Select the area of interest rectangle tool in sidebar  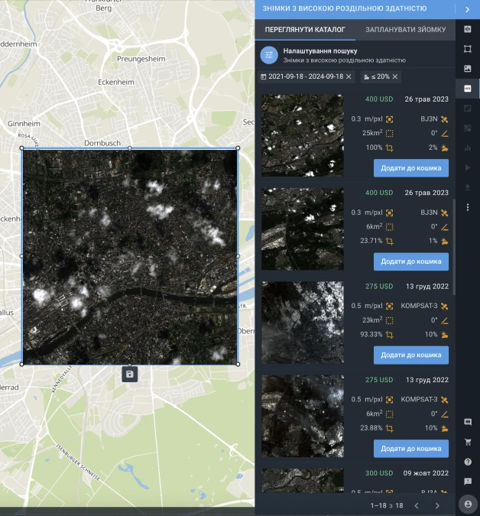coord(468,49)
